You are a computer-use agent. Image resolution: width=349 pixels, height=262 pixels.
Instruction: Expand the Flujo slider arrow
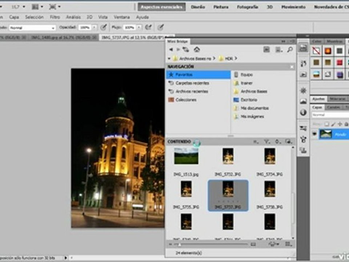139,27
